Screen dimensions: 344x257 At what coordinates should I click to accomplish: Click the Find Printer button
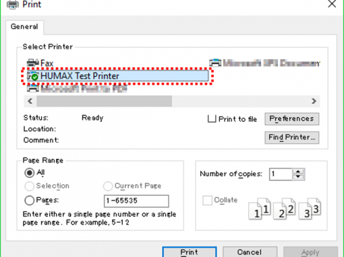coord(291,137)
